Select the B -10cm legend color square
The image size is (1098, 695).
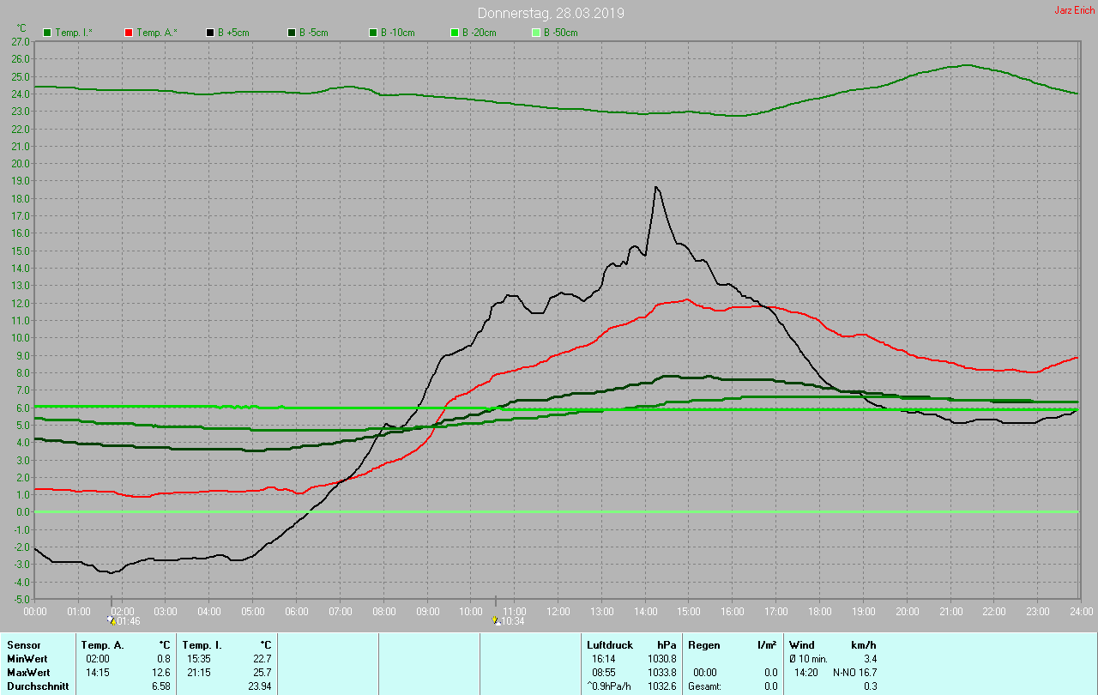pos(373,33)
